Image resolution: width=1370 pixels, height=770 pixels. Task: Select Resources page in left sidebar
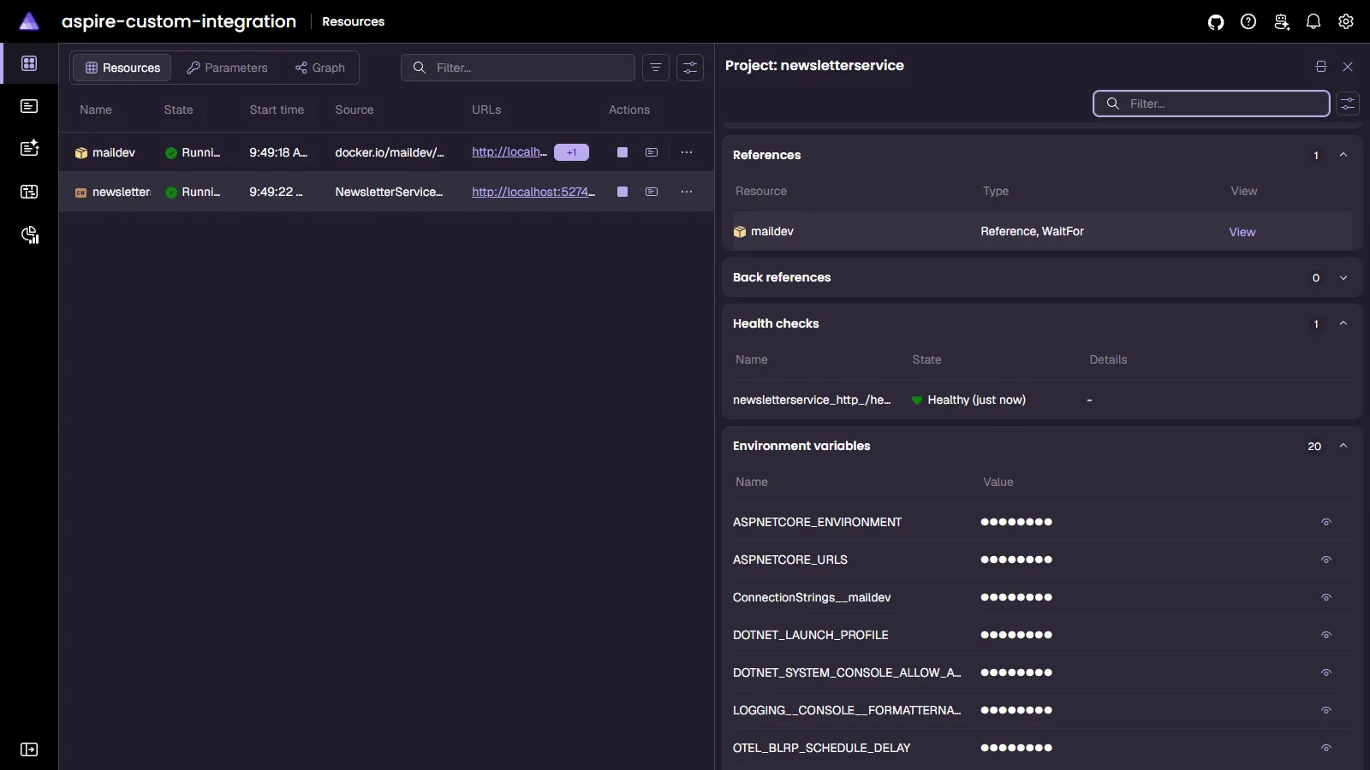point(29,63)
